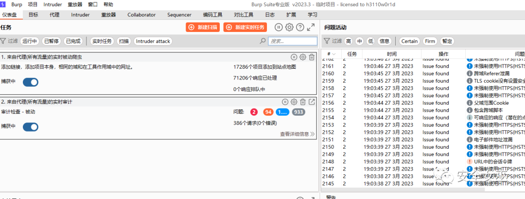
Task: Click orange medium-severity count badge 94
Action: (x=268, y=112)
